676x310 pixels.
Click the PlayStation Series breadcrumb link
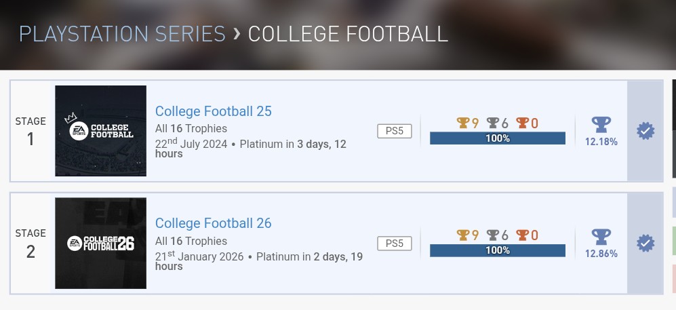[122, 34]
